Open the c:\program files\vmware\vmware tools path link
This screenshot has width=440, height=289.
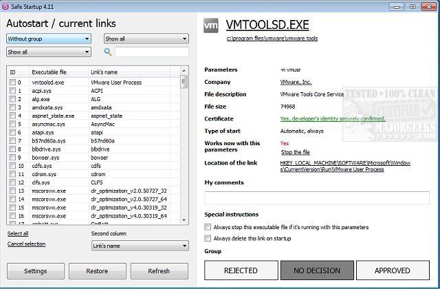click(x=272, y=39)
